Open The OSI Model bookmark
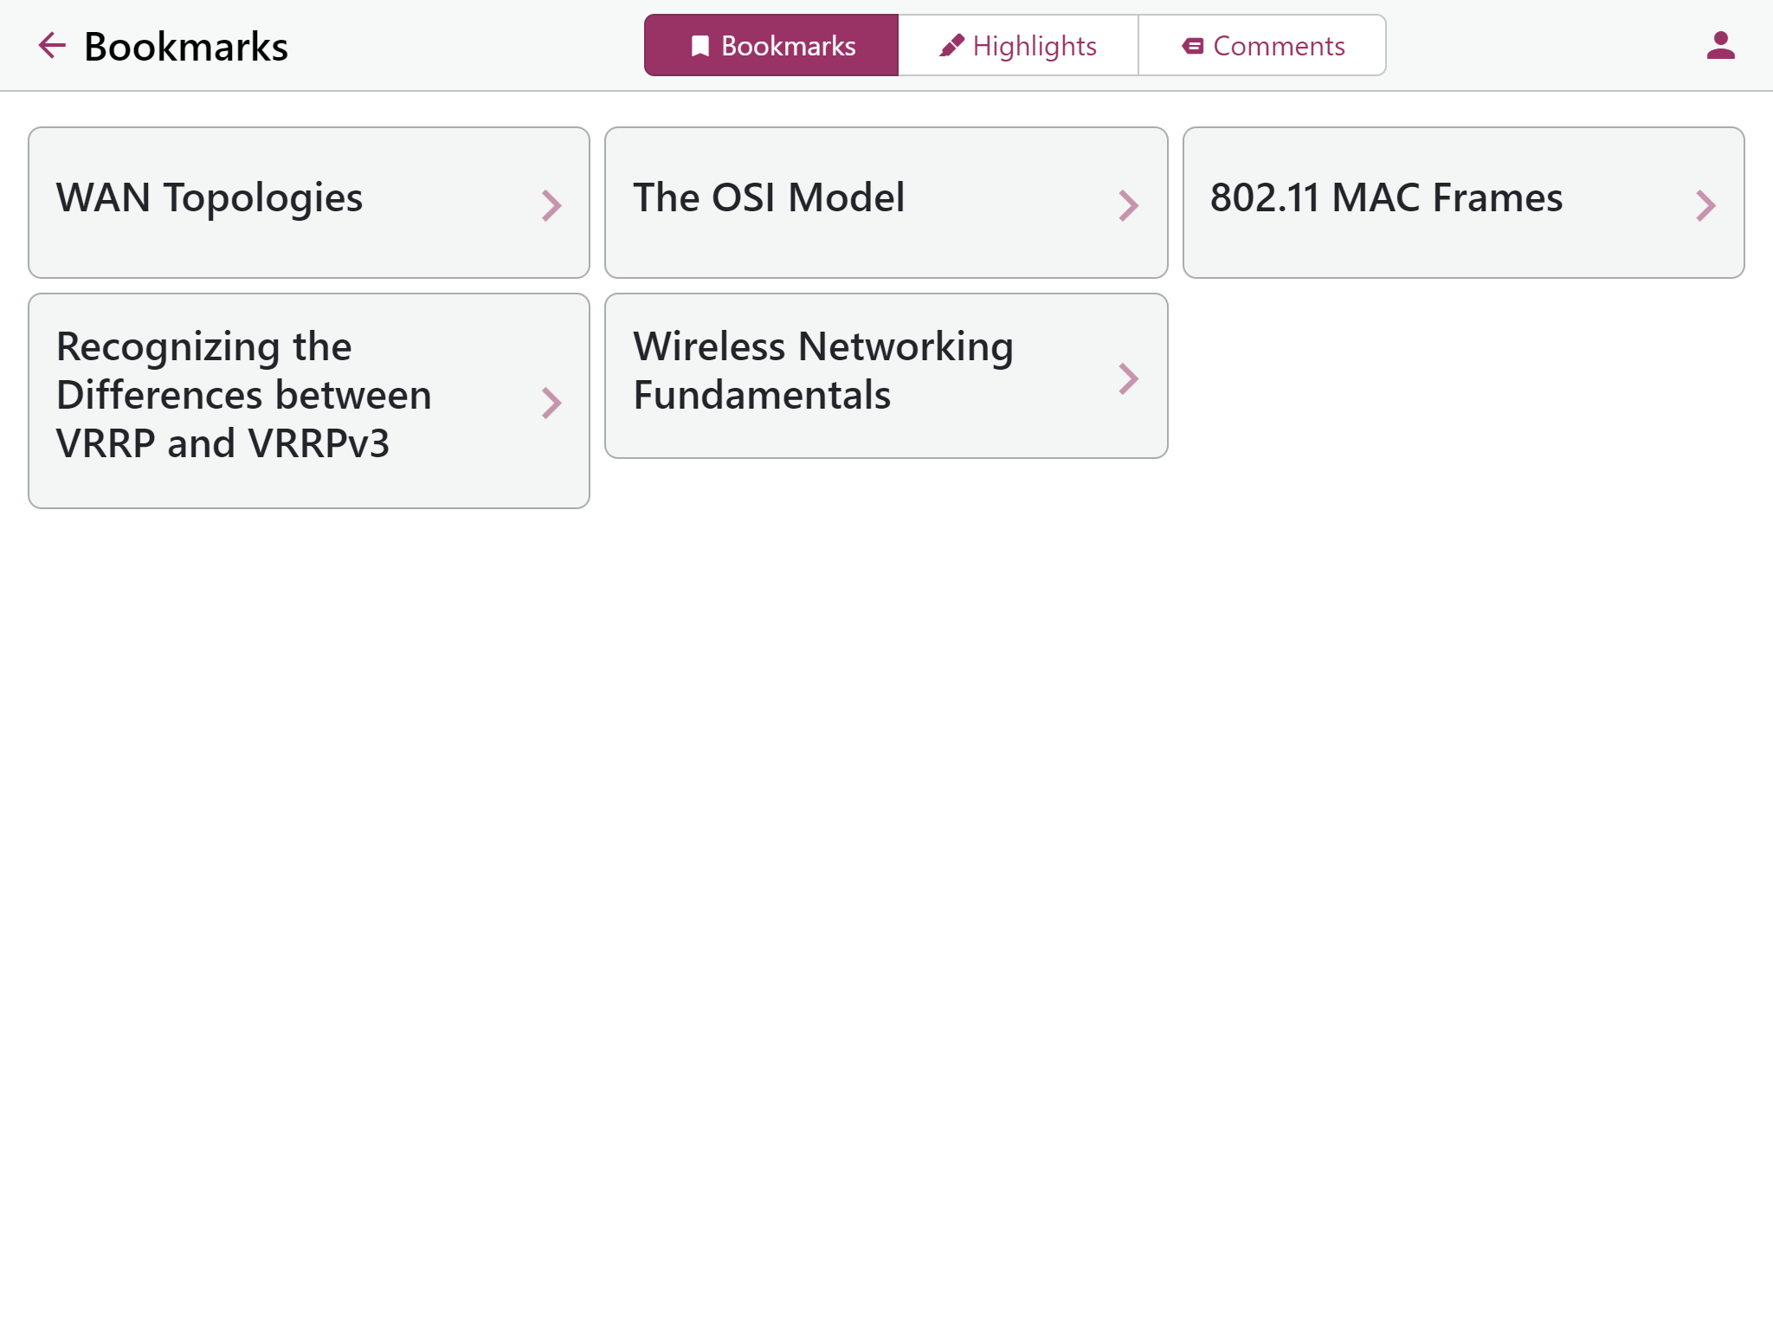This screenshot has width=1773, height=1330. click(x=886, y=203)
